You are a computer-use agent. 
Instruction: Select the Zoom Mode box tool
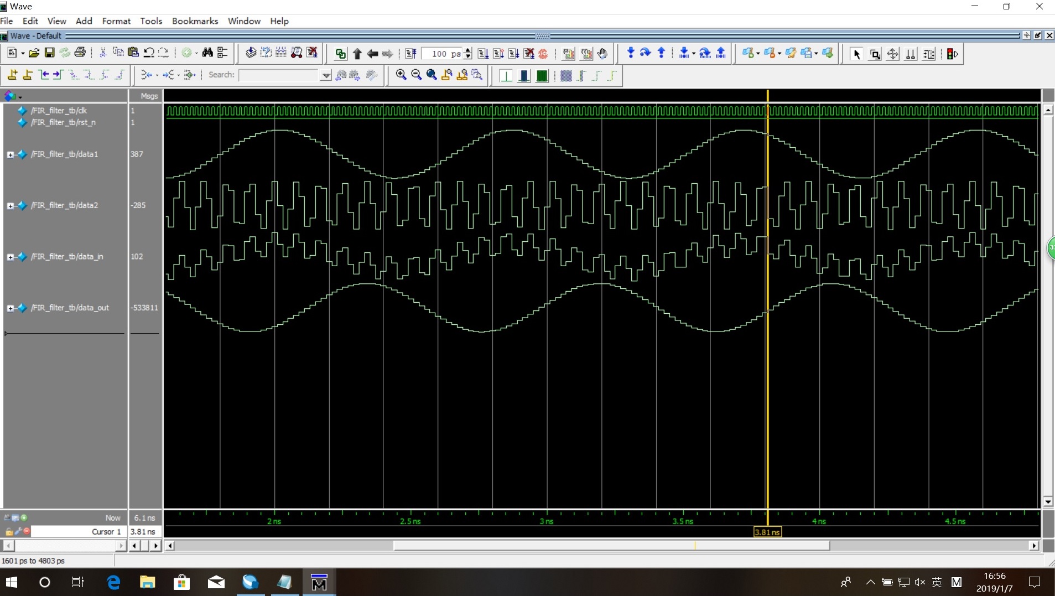(x=875, y=54)
